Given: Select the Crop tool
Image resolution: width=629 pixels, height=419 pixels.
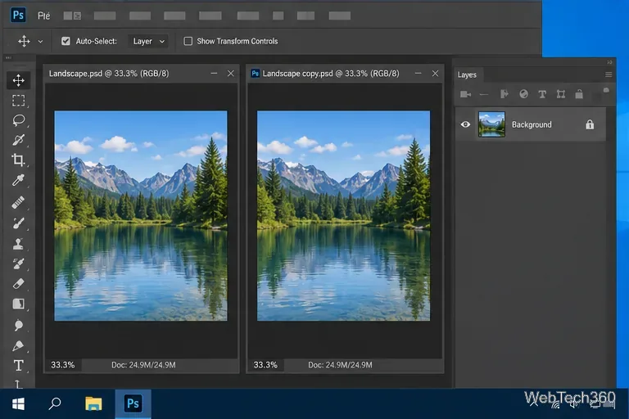Looking at the screenshot, I should click(19, 160).
